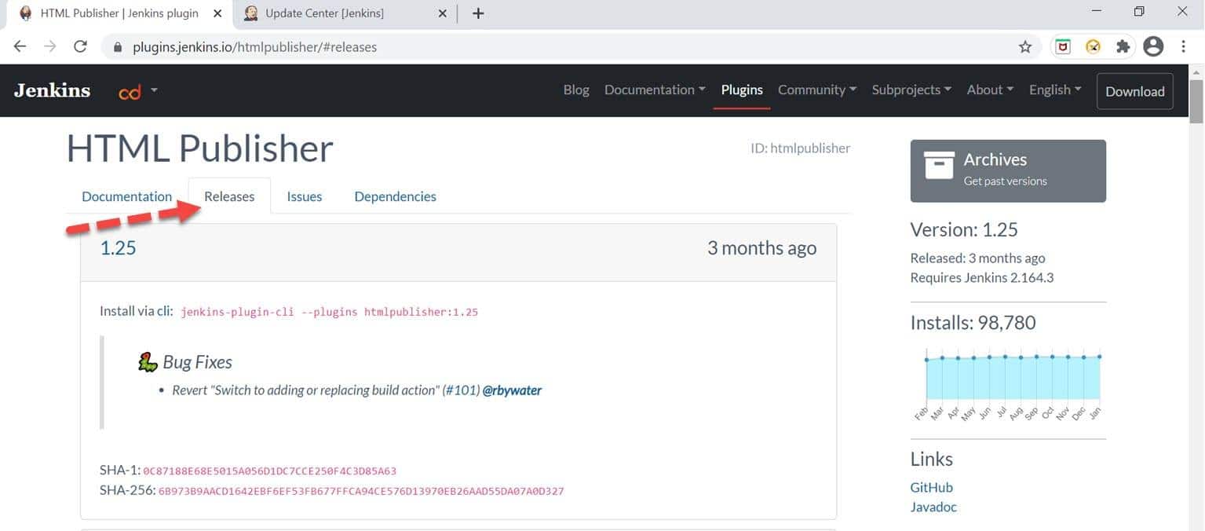
Task: Expand the Subprojects menu
Action: point(911,90)
